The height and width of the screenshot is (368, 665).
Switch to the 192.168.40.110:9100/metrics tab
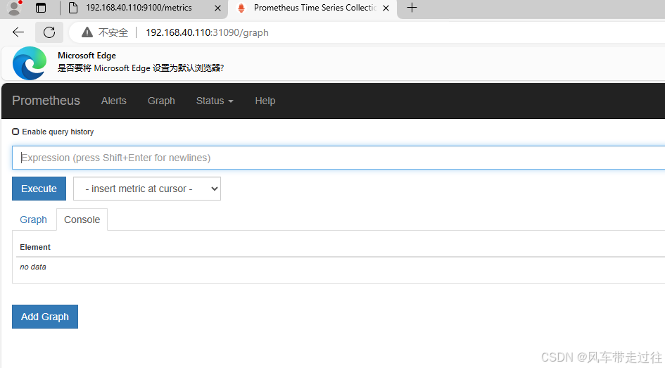139,8
